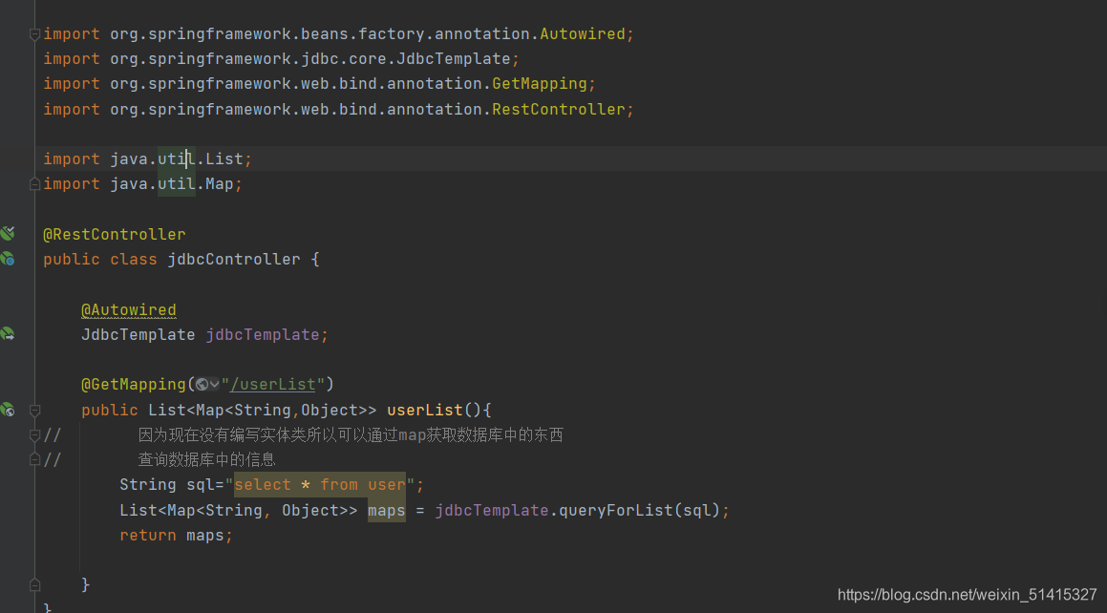Click the second Chinese comment line

pos(206,460)
